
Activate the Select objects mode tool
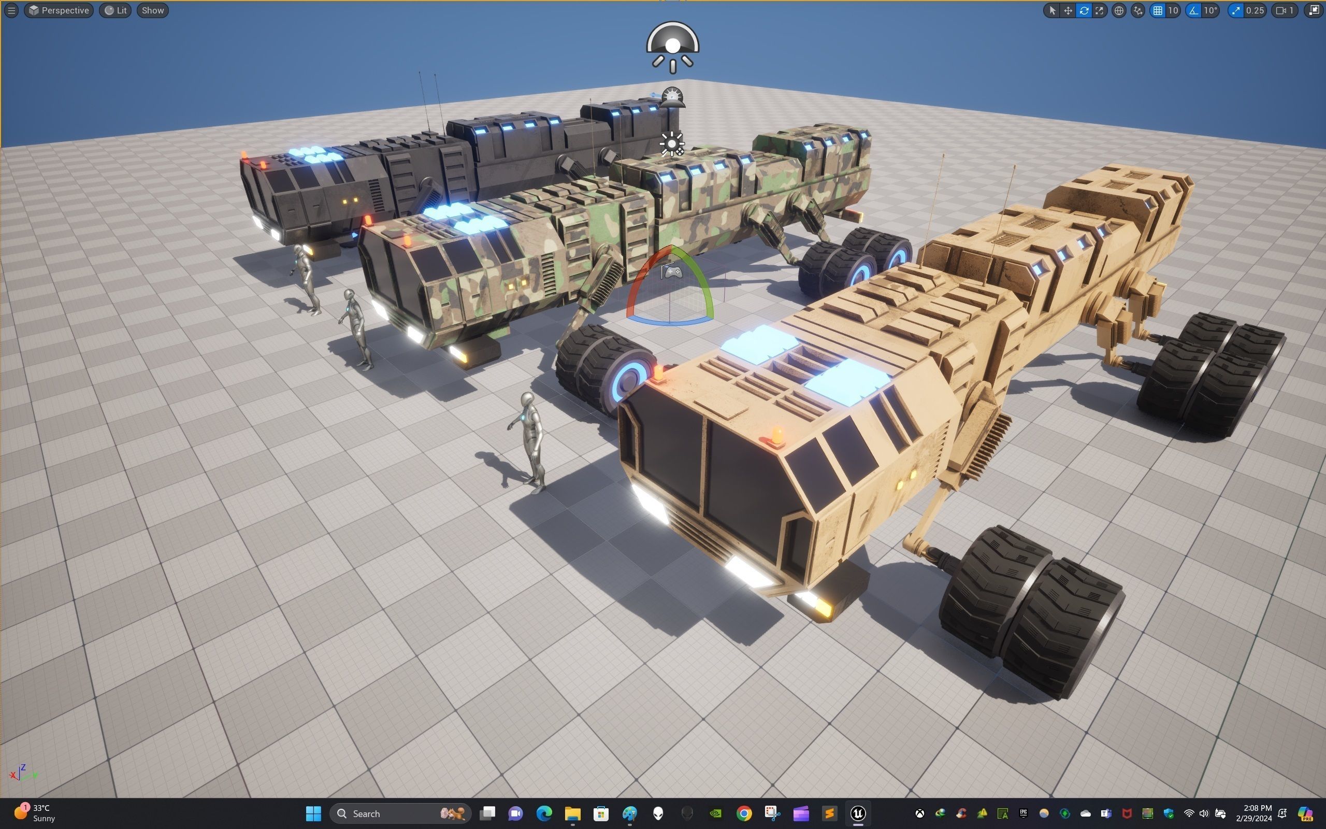(1052, 10)
